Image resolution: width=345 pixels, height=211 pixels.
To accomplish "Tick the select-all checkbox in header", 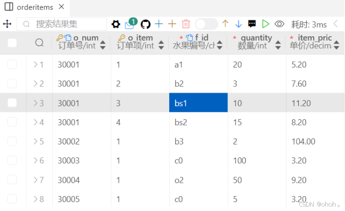I will pos(12,43).
